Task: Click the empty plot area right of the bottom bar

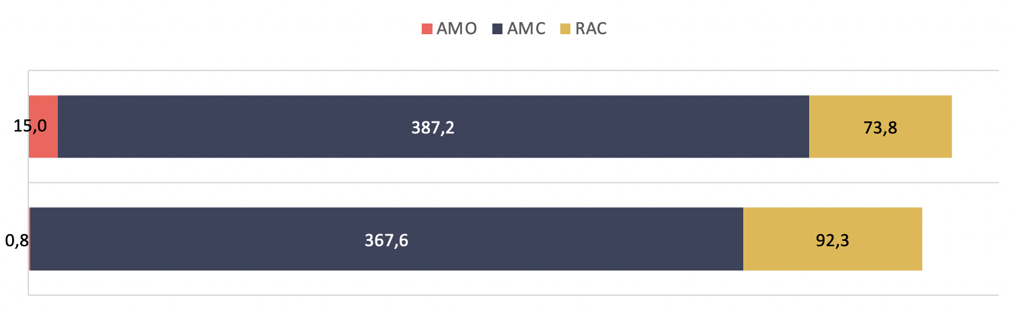Action: tap(962, 240)
